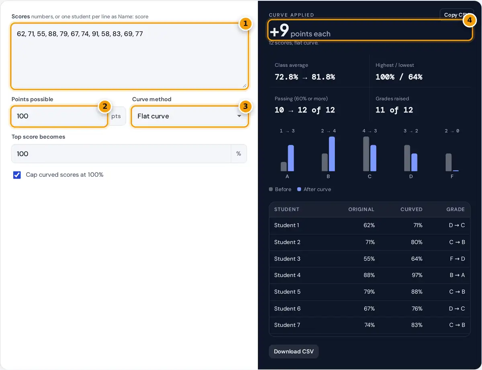Click the grade B bars in chart
This screenshot has height=370, width=482.
(328, 154)
